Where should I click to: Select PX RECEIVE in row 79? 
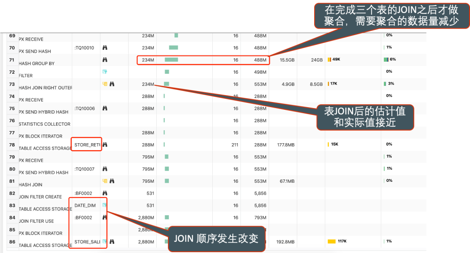(31, 160)
